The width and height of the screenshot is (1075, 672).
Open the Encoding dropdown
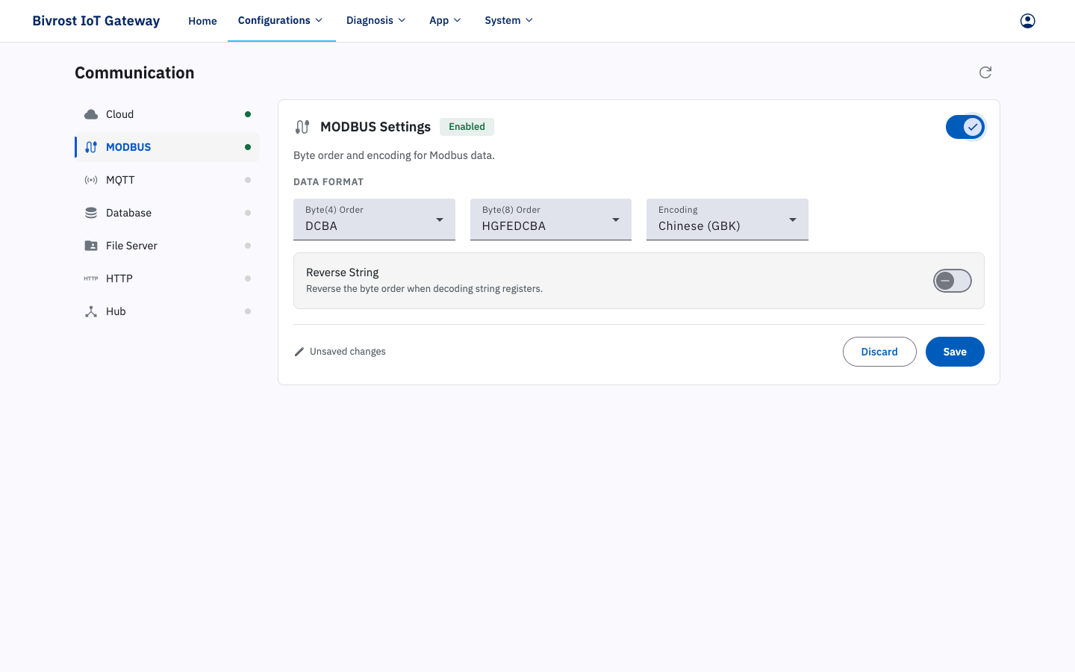pyautogui.click(x=727, y=220)
